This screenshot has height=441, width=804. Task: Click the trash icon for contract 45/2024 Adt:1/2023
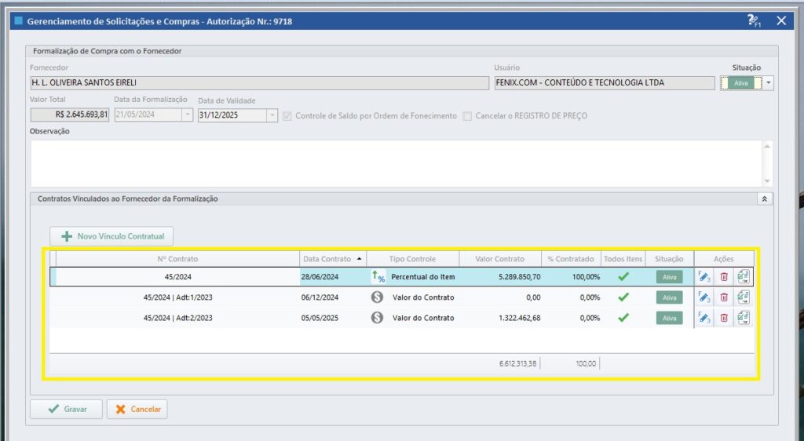724,297
